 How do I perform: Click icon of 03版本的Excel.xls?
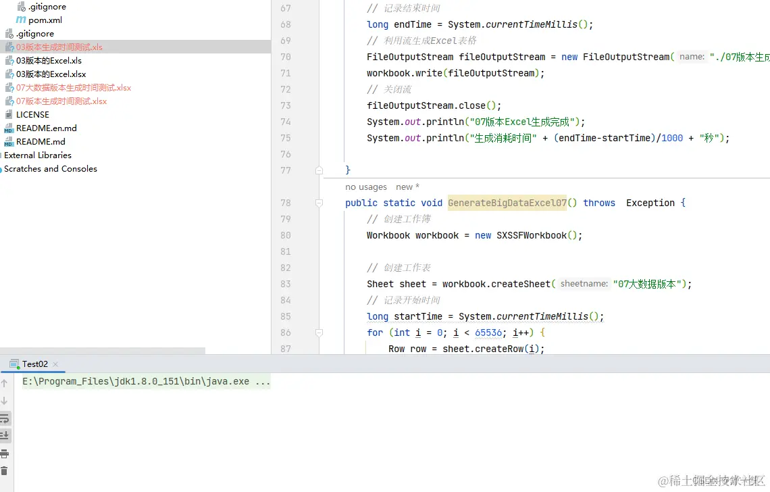click(9, 61)
